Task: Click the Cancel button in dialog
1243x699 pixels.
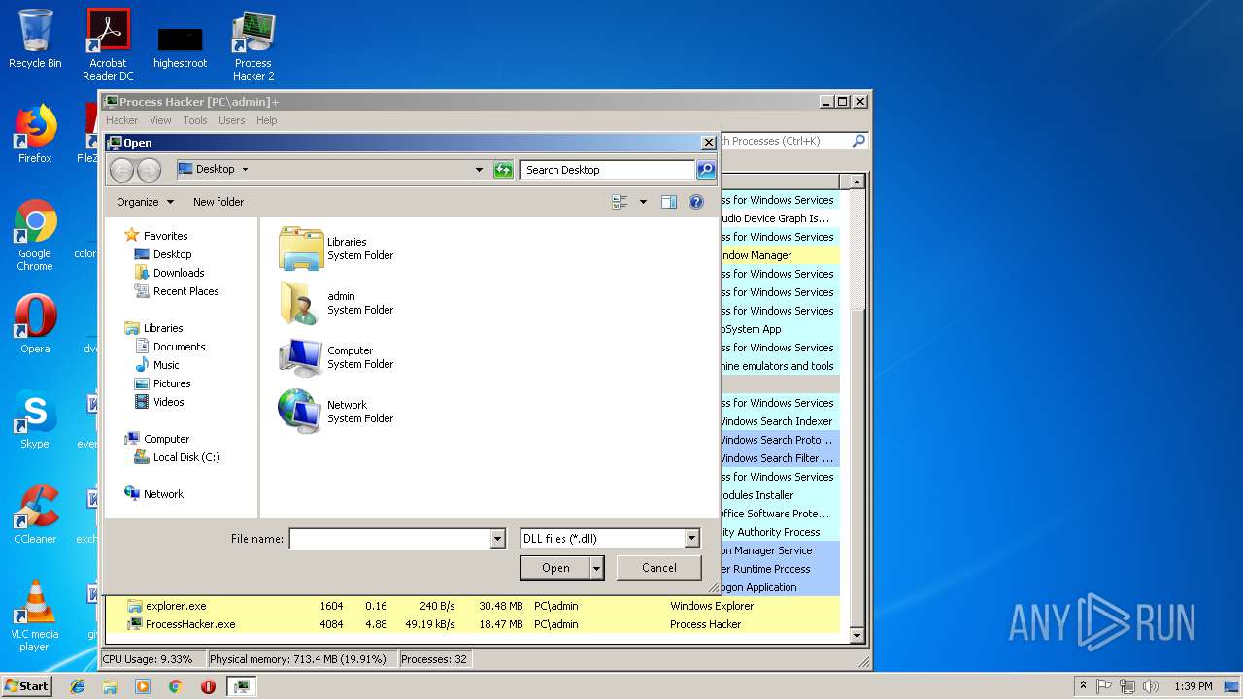Action: tap(659, 568)
